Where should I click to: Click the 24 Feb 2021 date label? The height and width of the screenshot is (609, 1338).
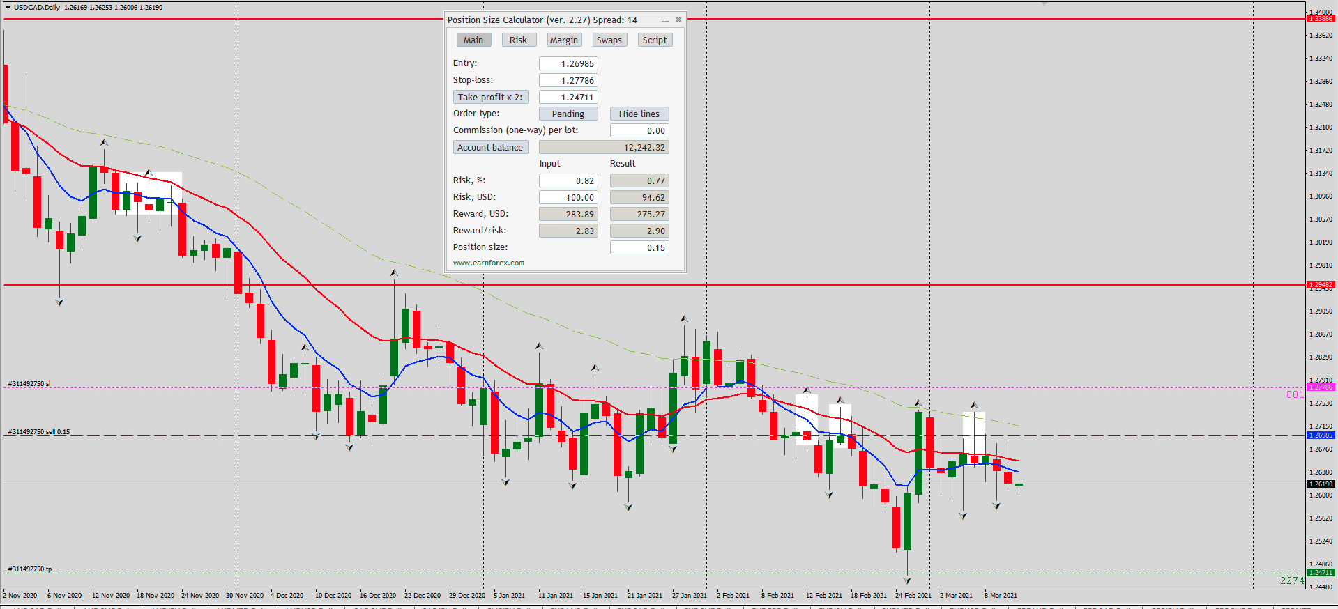click(x=913, y=596)
